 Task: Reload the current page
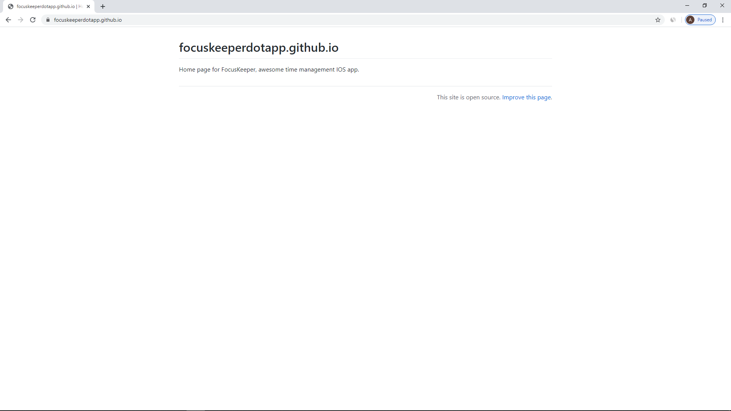tap(33, 20)
